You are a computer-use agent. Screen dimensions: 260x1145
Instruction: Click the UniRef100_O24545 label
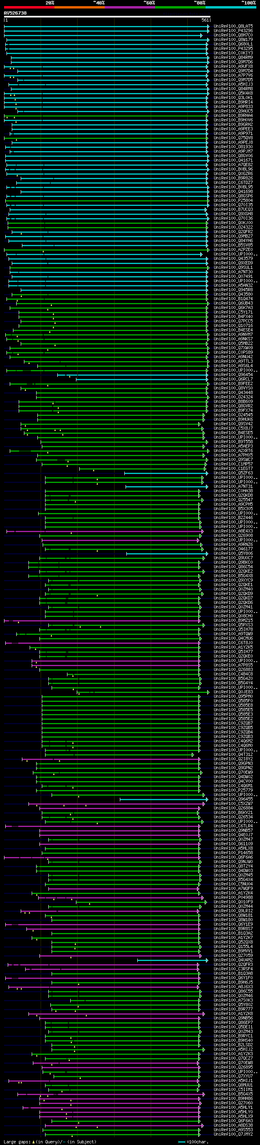pyautogui.click(x=233, y=415)
